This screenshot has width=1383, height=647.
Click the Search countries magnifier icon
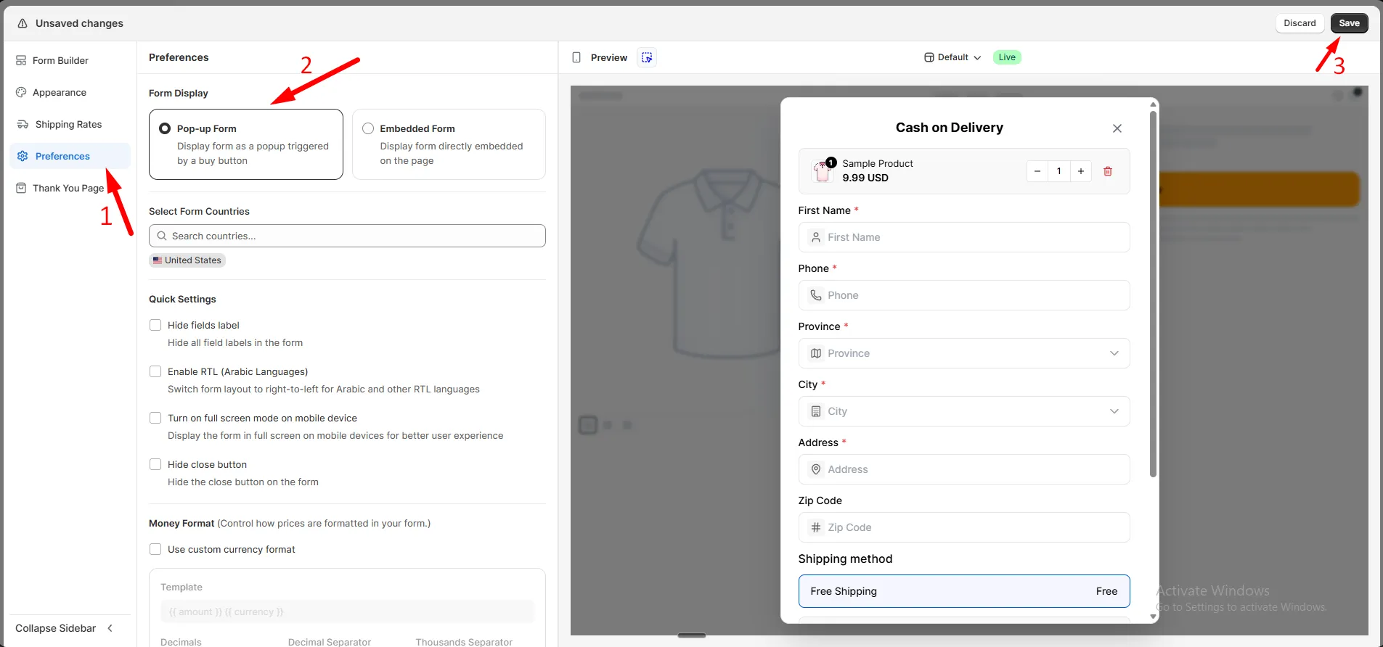pos(162,236)
